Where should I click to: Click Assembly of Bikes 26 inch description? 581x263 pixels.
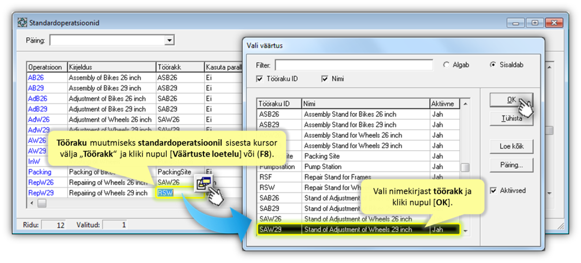tap(105, 78)
